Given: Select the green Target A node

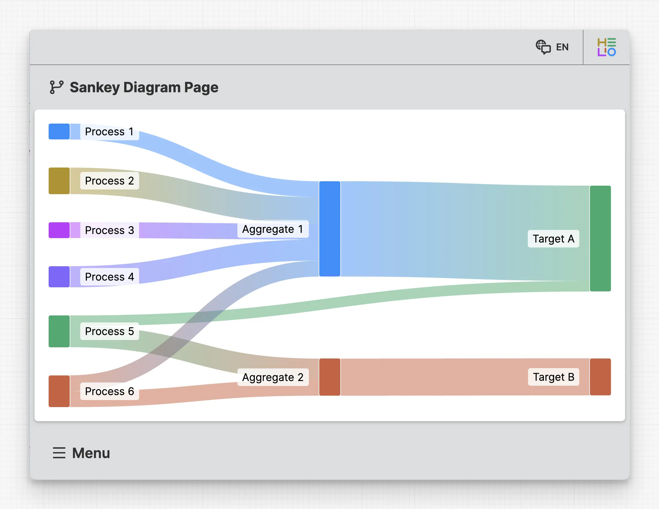Looking at the screenshot, I should point(600,238).
